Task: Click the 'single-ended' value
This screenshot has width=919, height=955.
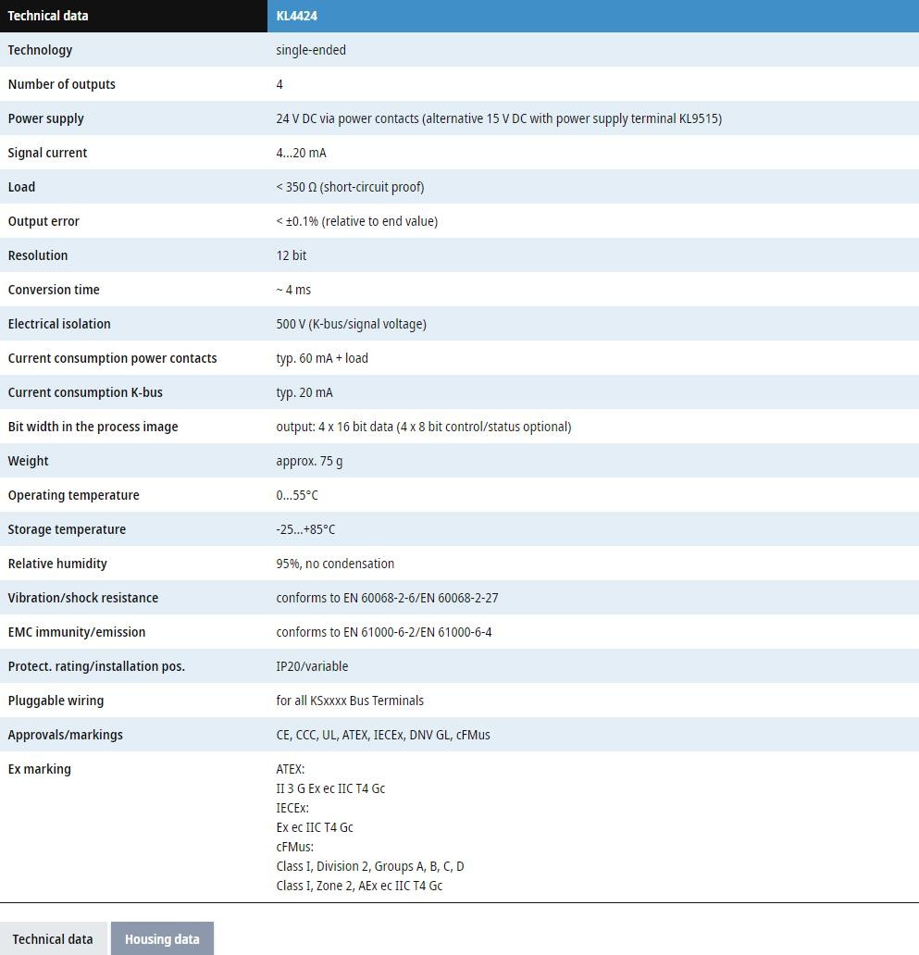Action: [311, 50]
